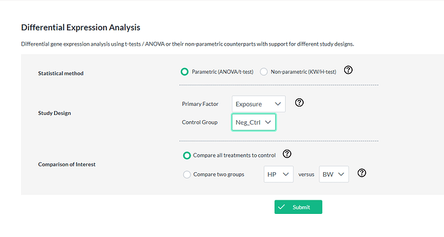This screenshot has height=237, width=444.
Task: Open the Primary Factor Exposure dropdown
Action: [259, 104]
